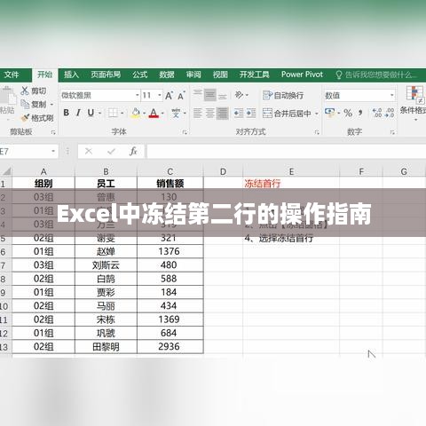Apply Comma Style icon

click(360, 113)
